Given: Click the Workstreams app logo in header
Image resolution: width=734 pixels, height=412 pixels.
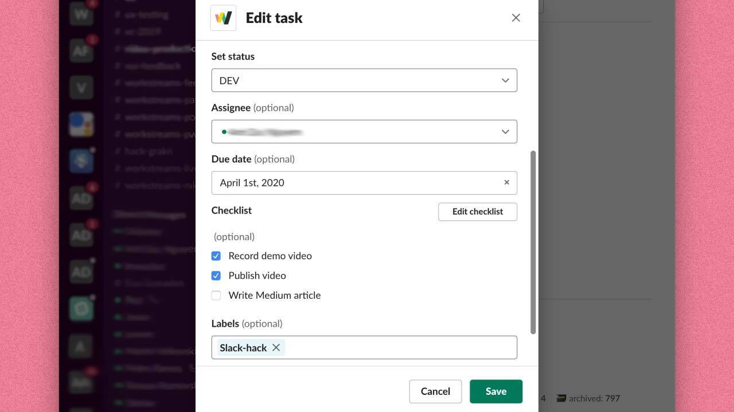Looking at the screenshot, I should pyautogui.click(x=223, y=18).
